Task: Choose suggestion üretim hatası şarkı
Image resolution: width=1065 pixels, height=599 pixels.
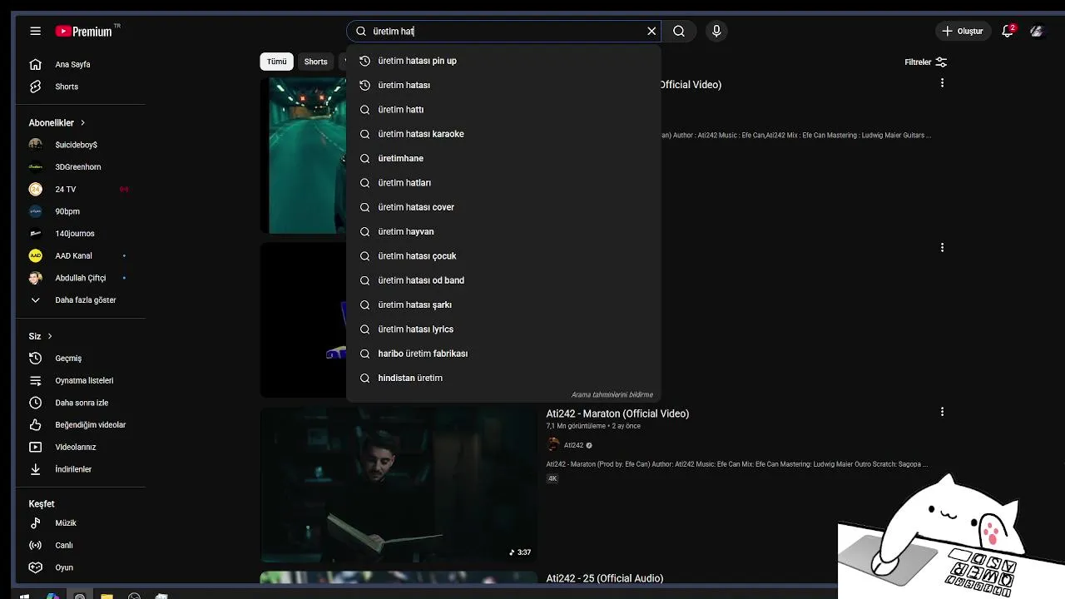Action: point(503,304)
